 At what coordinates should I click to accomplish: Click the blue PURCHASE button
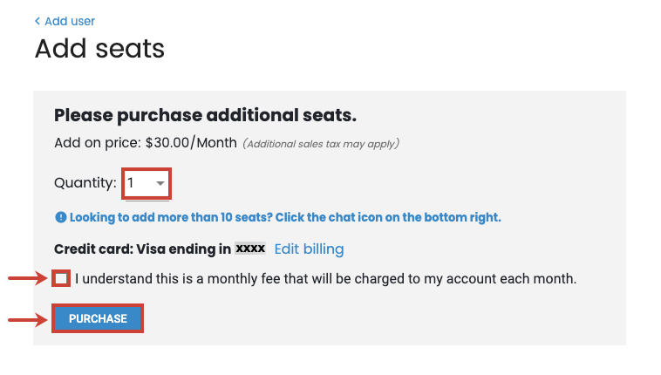[x=98, y=318]
